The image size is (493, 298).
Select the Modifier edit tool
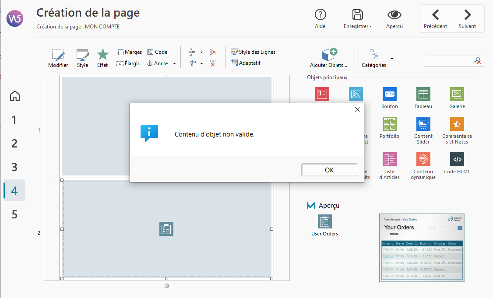click(x=58, y=58)
